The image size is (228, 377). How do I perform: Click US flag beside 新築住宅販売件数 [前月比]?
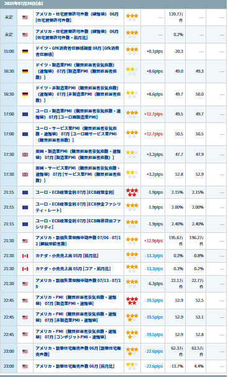[x=25, y=366]
